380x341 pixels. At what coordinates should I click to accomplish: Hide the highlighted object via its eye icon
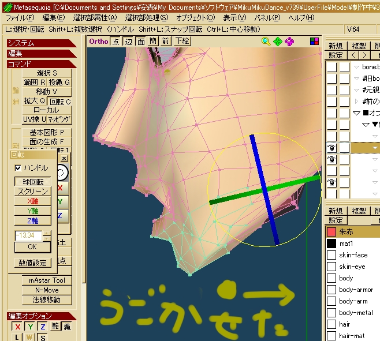click(331, 148)
